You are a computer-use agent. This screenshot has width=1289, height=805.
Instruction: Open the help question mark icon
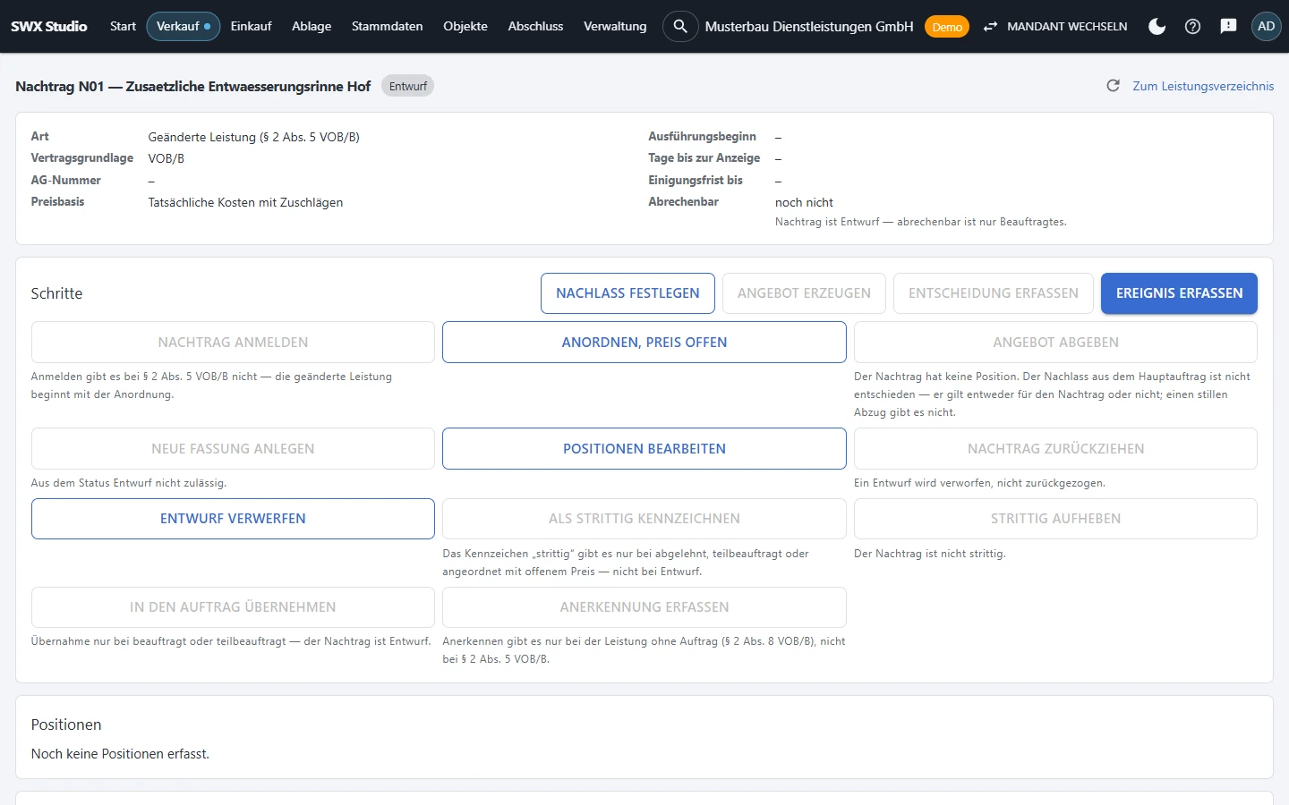(1192, 26)
